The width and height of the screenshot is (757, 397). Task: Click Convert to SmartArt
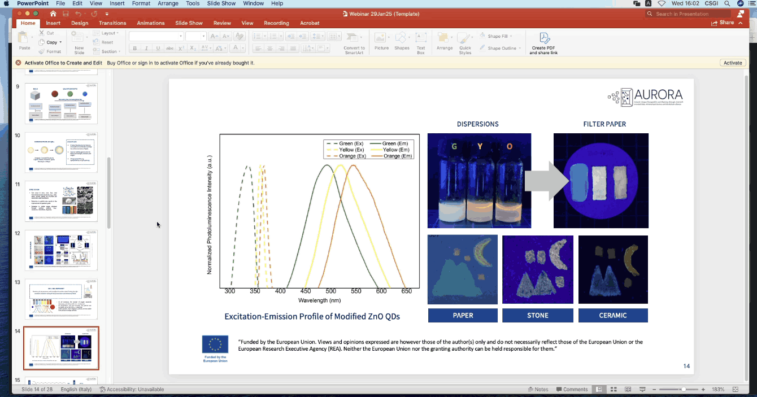pos(354,43)
